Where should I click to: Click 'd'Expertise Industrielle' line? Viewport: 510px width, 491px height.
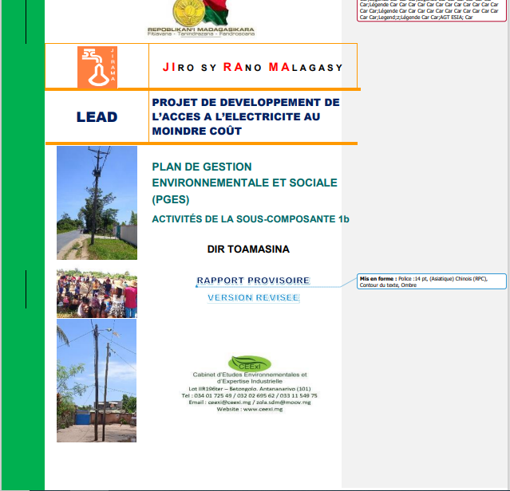pos(250,381)
